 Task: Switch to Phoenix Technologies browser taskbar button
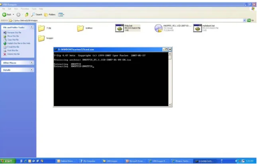click(181, 161)
